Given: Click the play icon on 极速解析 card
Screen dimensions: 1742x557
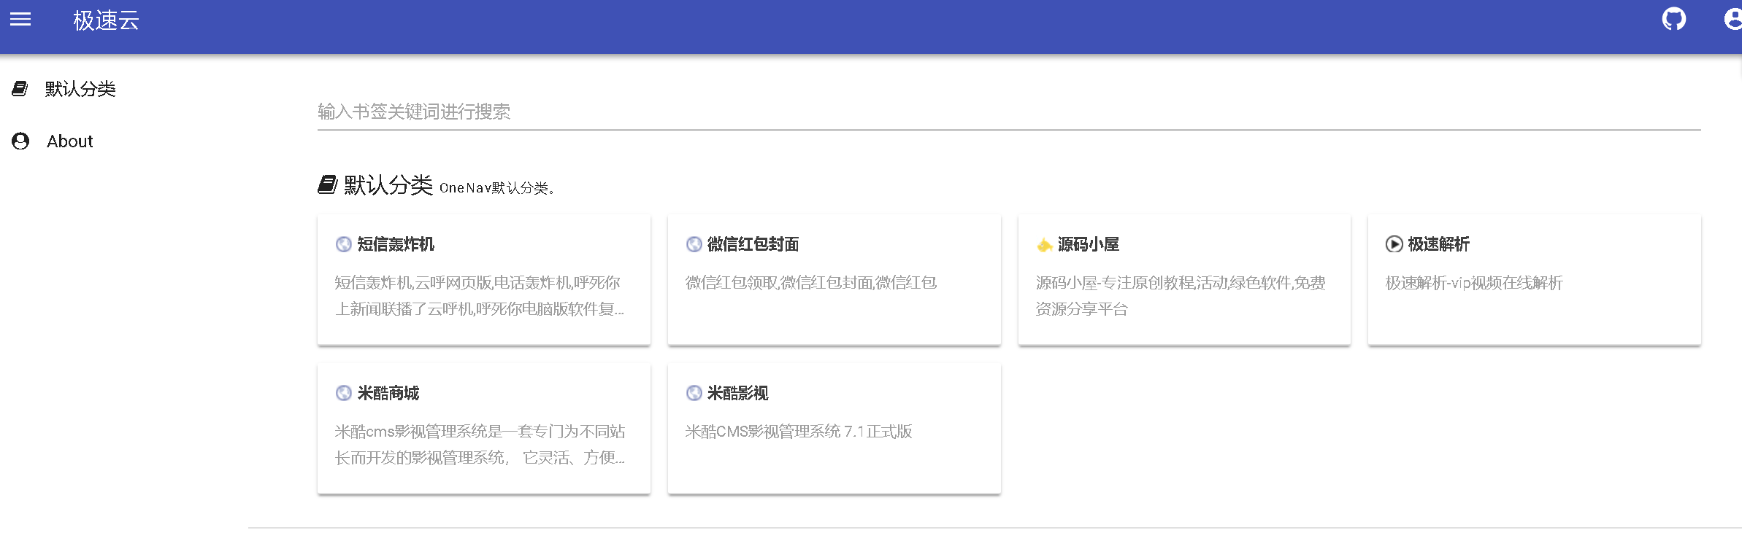Looking at the screenshot, I should 1394,244.
